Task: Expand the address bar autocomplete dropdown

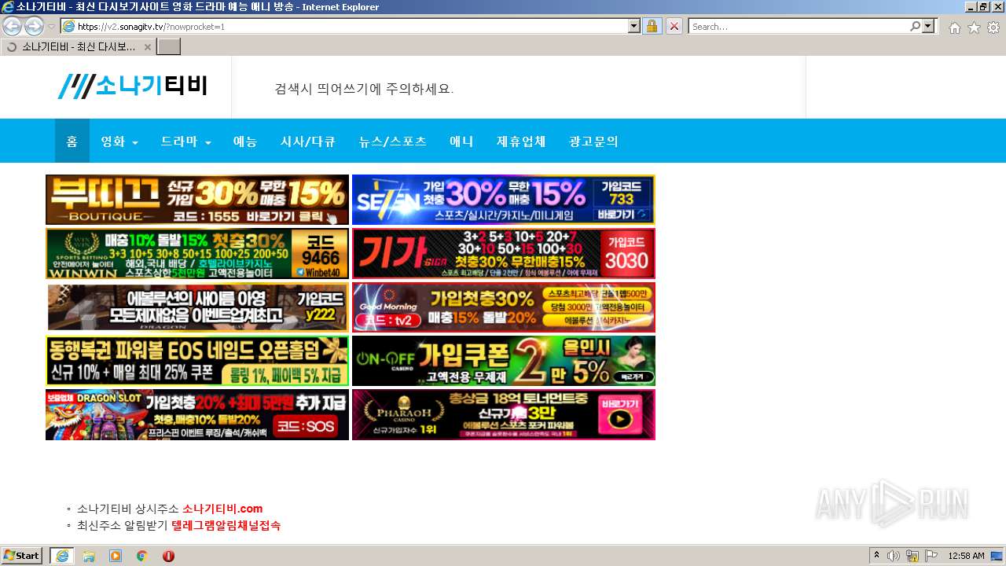Action: 634,27
